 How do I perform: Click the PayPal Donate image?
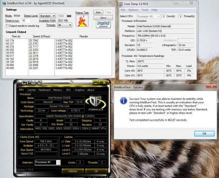pyautogui.click(x=103, y=24)
